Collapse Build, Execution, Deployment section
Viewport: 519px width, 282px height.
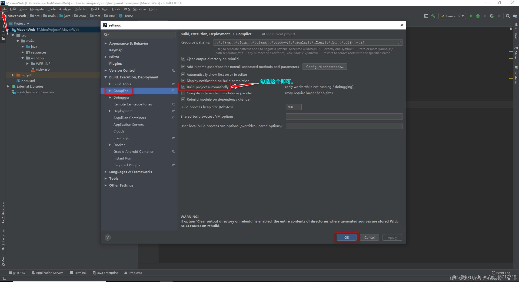(106, 77)
